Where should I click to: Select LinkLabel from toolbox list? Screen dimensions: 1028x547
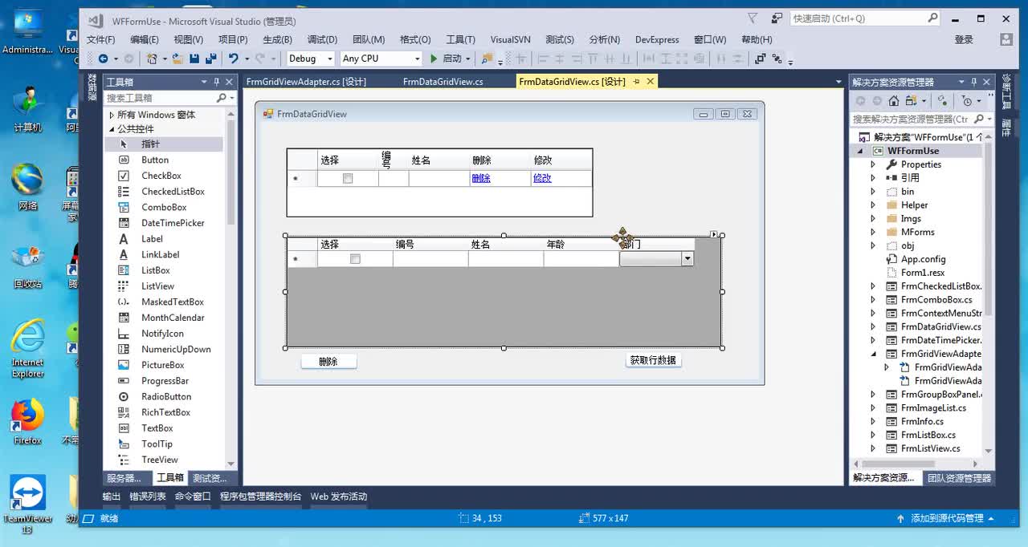pos(160,254)
